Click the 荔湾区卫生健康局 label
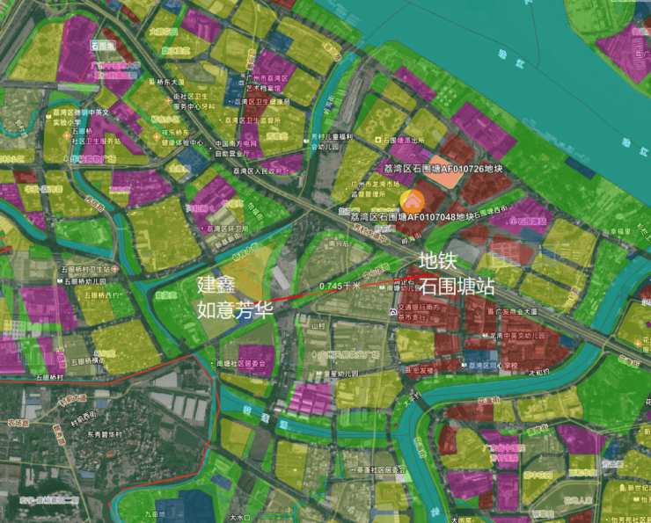The image size is (651, 523). (x=262, y=102)
